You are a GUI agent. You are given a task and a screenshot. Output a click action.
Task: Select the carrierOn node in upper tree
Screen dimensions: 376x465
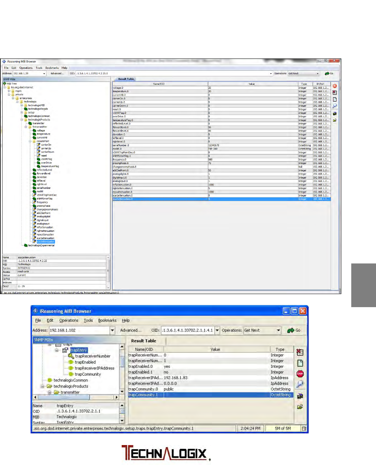click(x=46, y=145)
